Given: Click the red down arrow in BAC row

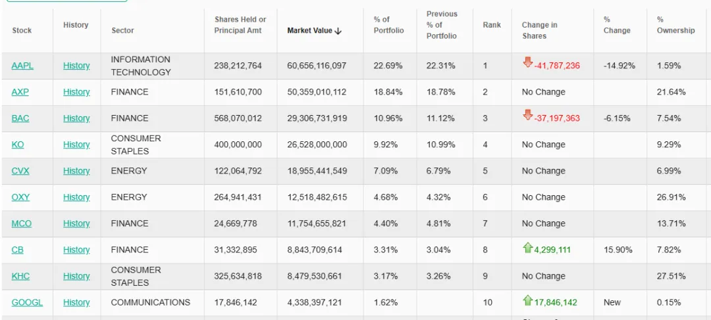Looking at the screenshot, I should [x=527, y=116].
